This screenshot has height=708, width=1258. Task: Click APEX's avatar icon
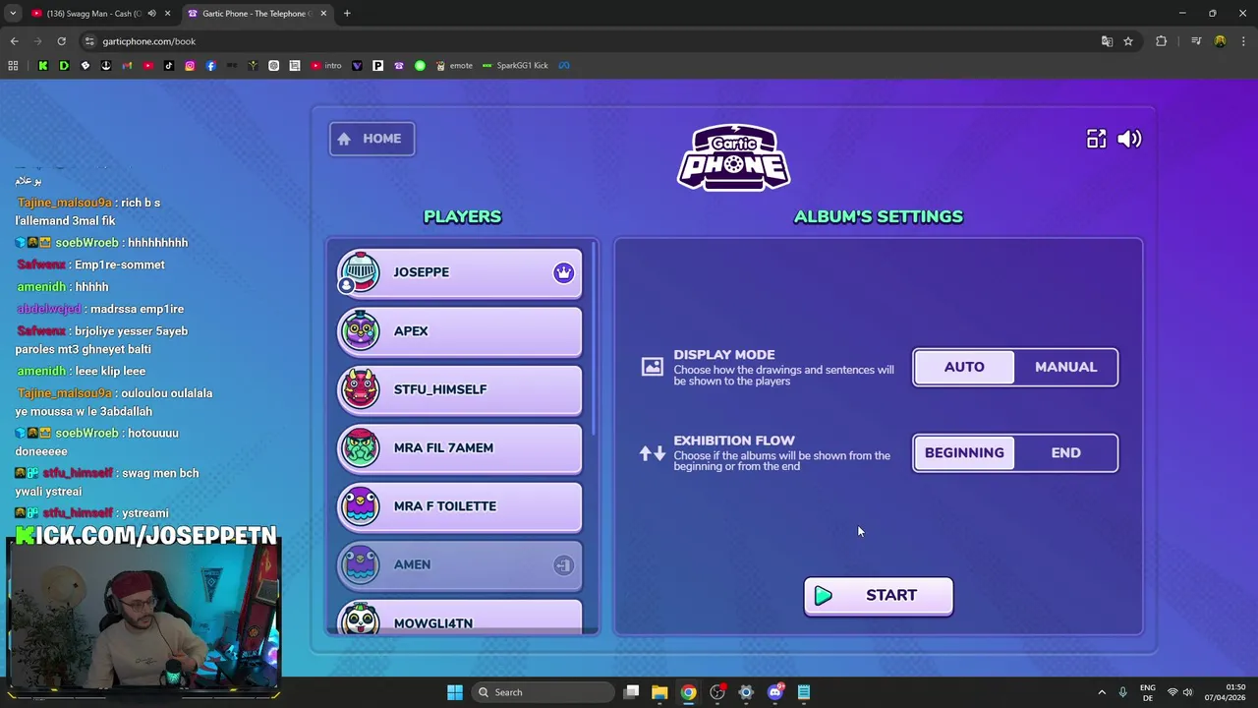point(360,331)
